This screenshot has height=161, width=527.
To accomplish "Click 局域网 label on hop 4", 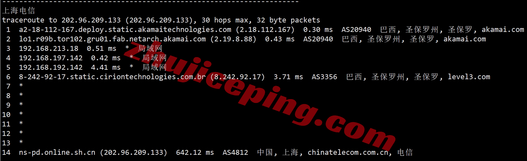I will pos(154,58).
